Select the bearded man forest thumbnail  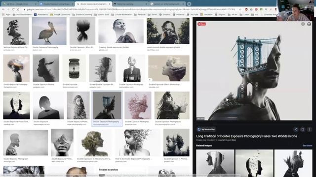point(176,143)
